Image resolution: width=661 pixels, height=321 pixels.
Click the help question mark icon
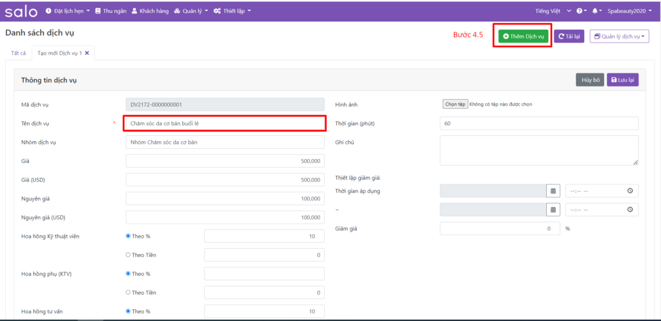coord(578,11)
